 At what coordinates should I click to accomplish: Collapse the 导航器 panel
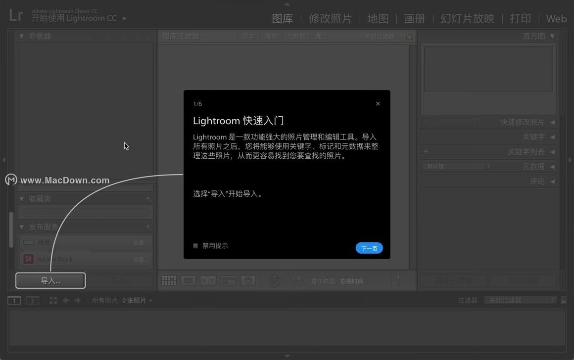(x=22, y=36)
